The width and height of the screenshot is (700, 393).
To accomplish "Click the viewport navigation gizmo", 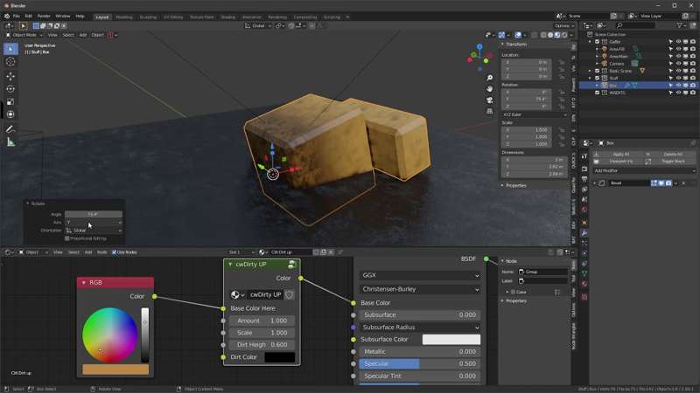I will coord(479,58).
